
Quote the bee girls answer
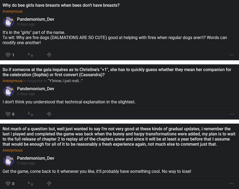[30, 55]
